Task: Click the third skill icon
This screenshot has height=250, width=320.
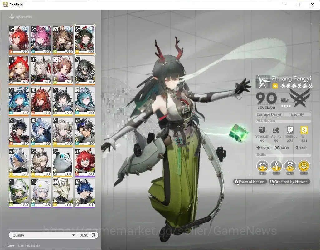Action: pyautogui.click(x=290, y=166)
